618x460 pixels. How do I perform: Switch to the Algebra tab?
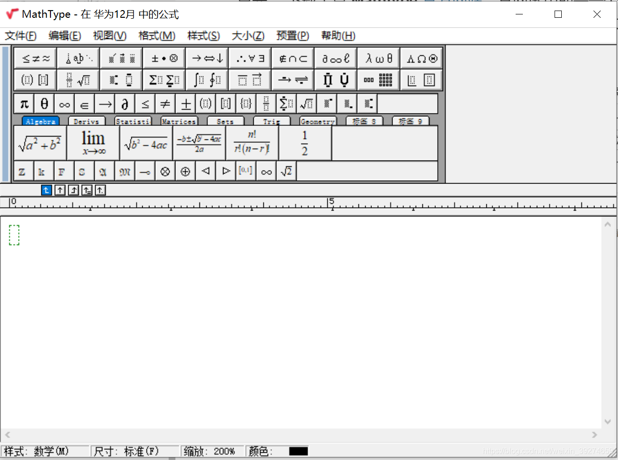pyautogui.click(x=40, y=122)
